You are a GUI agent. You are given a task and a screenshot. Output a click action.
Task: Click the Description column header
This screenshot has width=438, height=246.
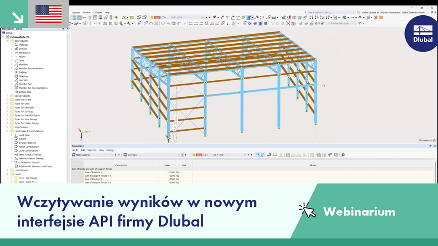point(121,165)
